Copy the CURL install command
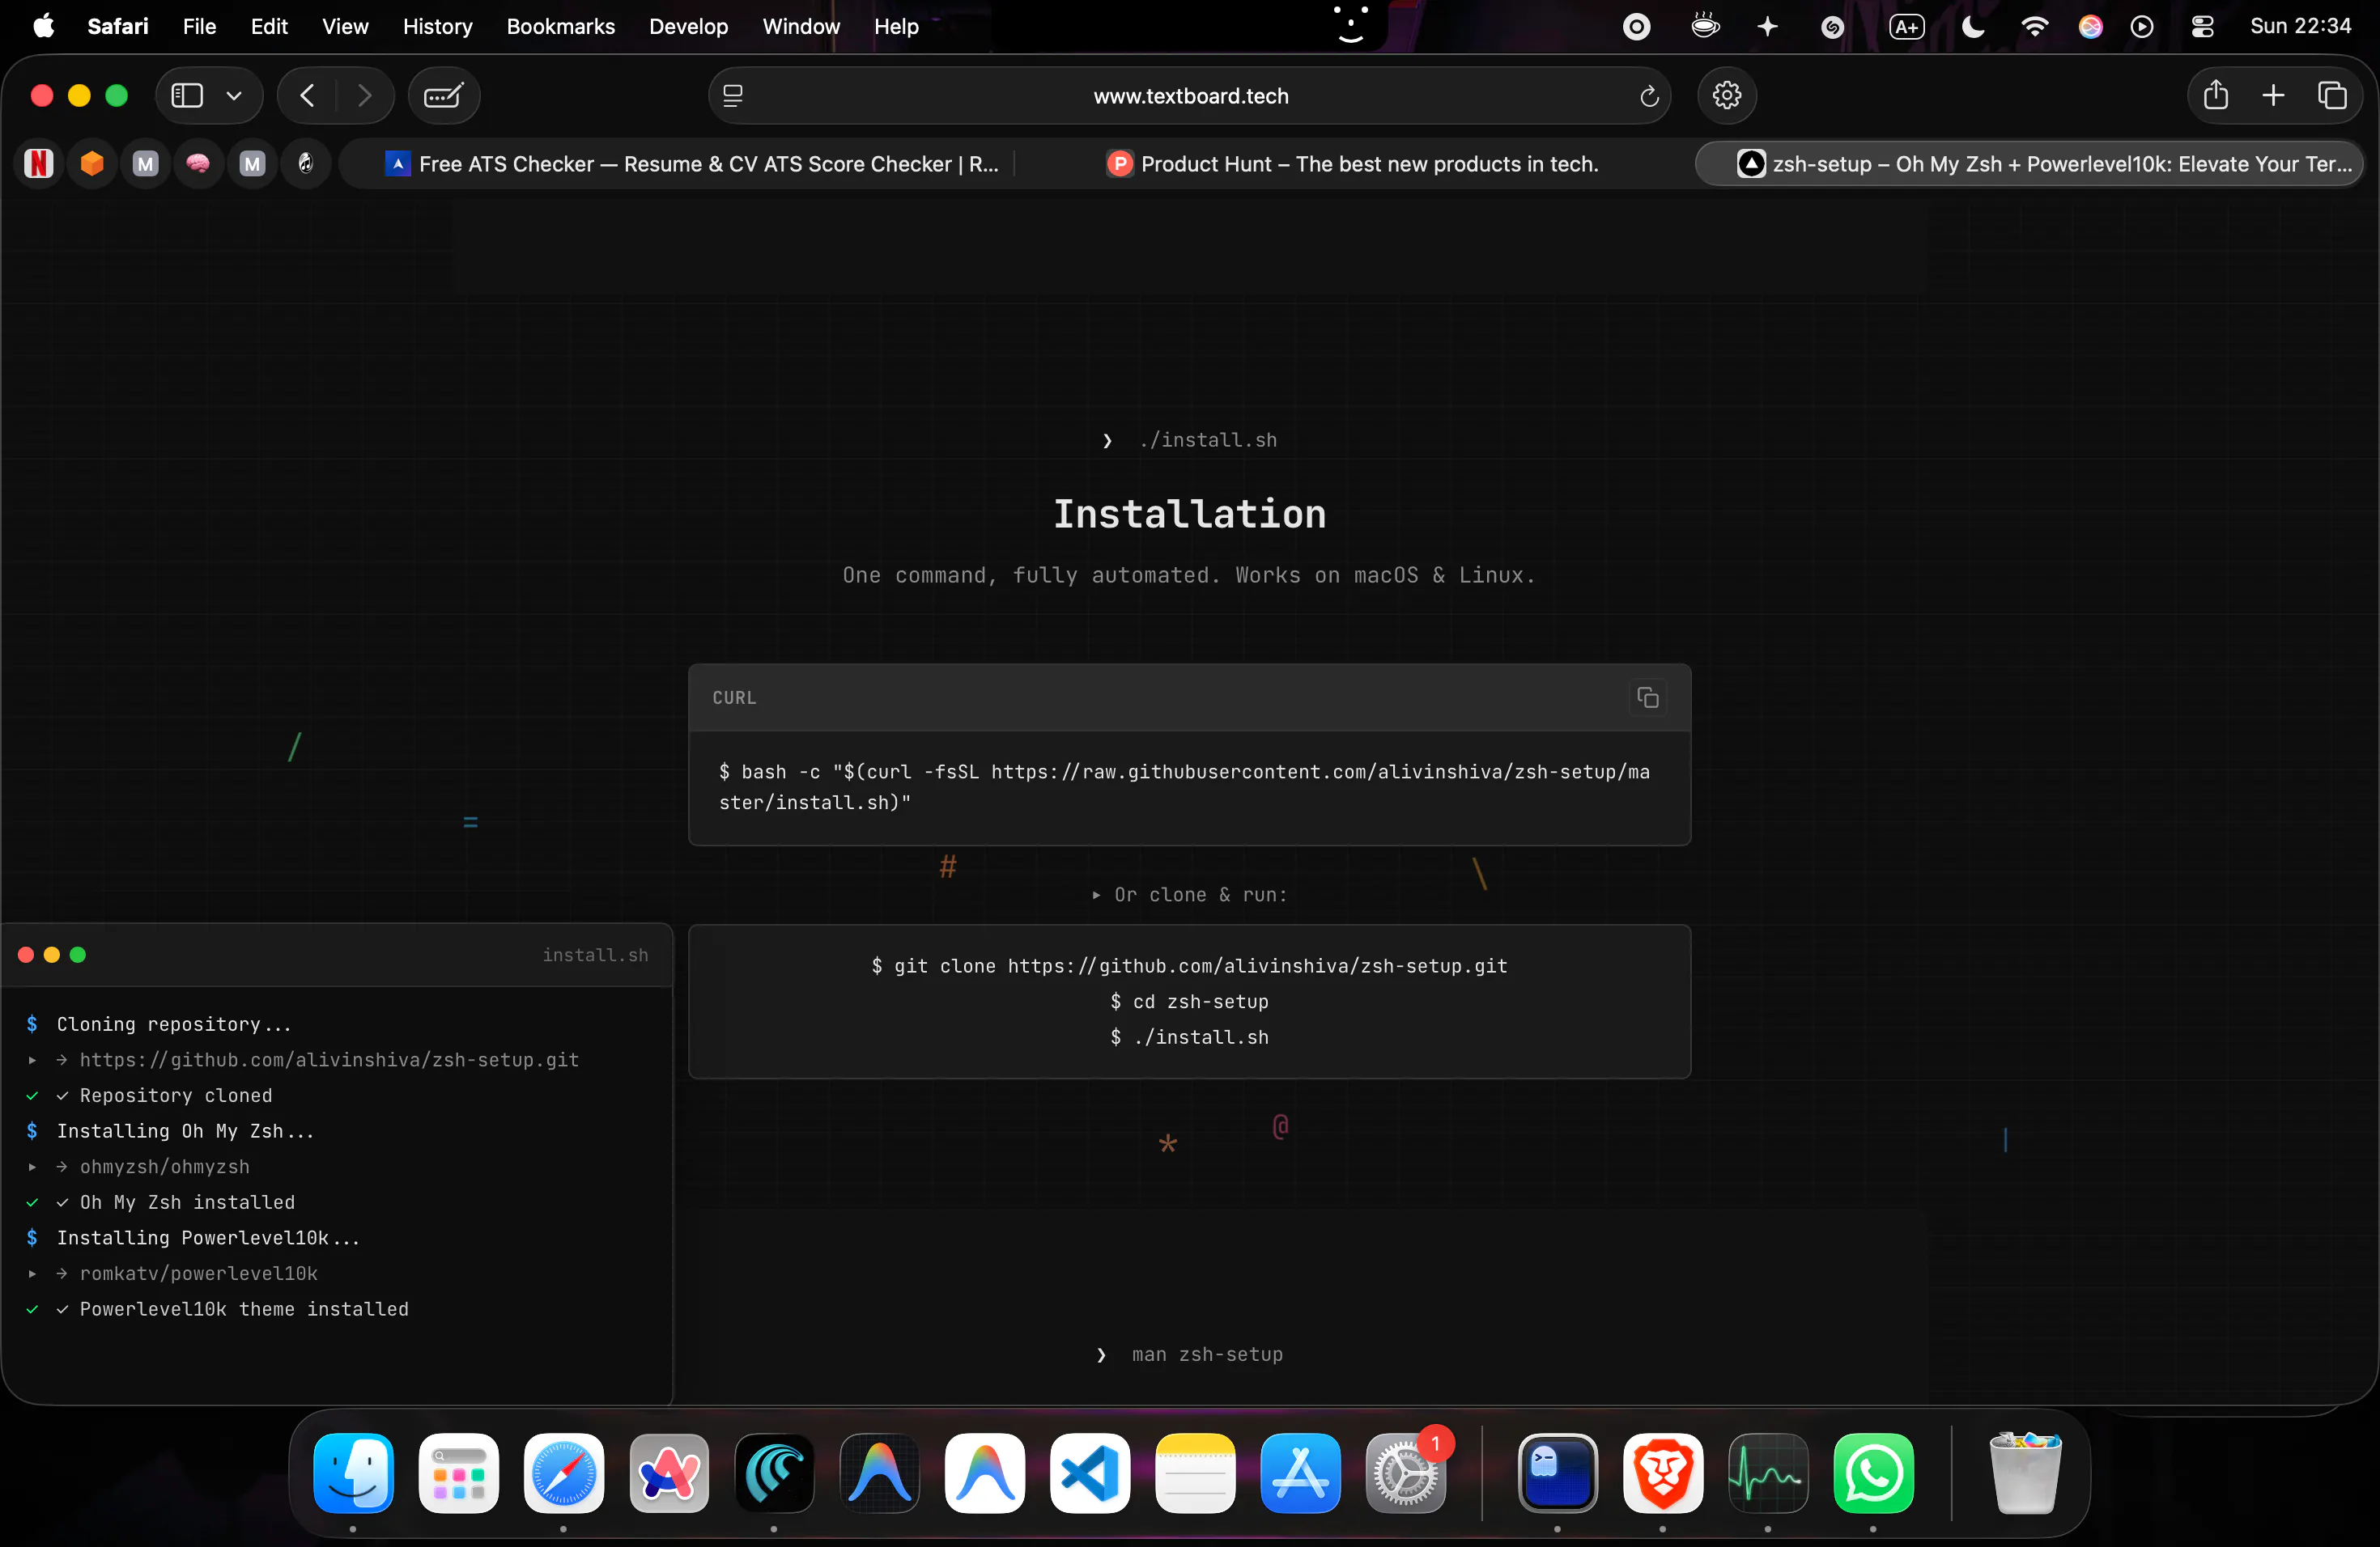The height and width of the screenshot is (1547, 2380). click(x=1647, y=697)
